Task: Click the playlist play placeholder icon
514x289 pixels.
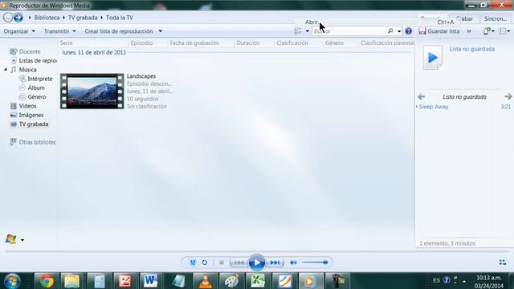Action: pos(433,58)
